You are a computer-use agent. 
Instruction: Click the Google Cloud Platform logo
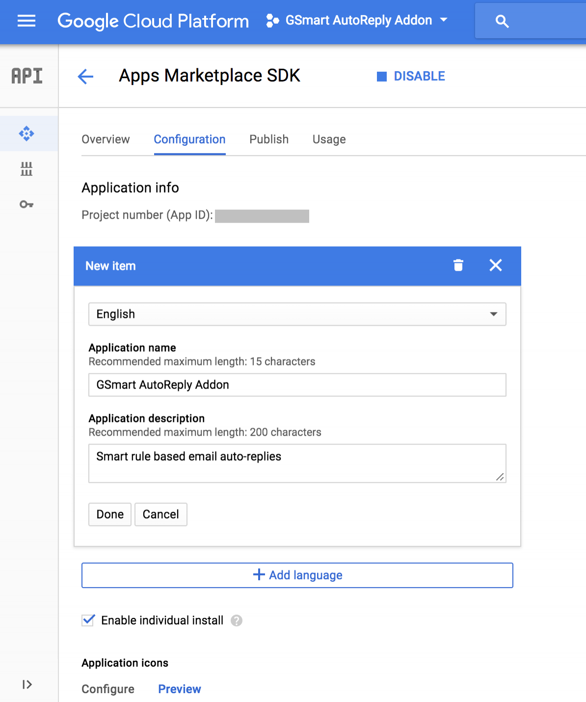point(153,21)
